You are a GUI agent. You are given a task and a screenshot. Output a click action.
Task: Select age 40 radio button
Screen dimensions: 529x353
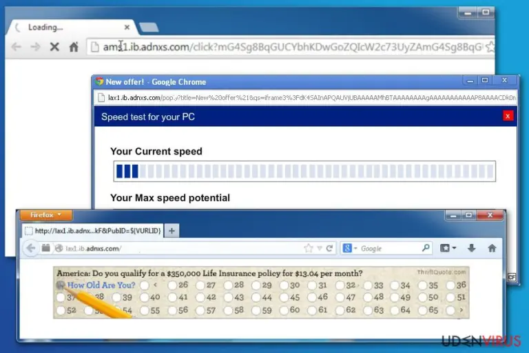(145, 298)
